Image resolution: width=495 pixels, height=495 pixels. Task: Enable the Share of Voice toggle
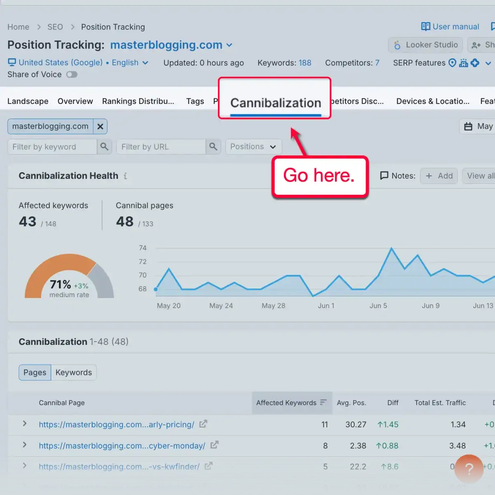click(71, 74)
